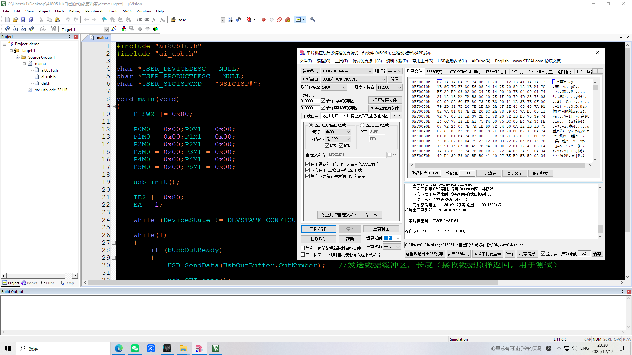Viewport: 632px width, 355px height.
Task: Start the debug session icon
Action: (x=249, y=20)
